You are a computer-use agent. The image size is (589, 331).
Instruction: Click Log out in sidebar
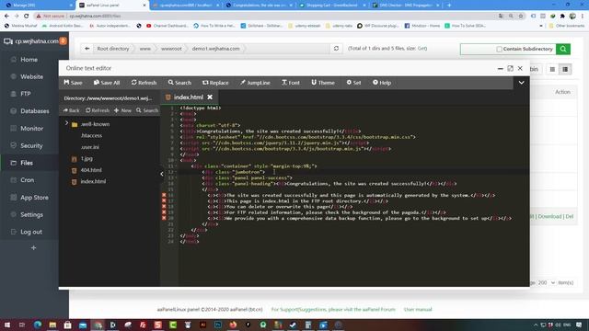[30, 232]
